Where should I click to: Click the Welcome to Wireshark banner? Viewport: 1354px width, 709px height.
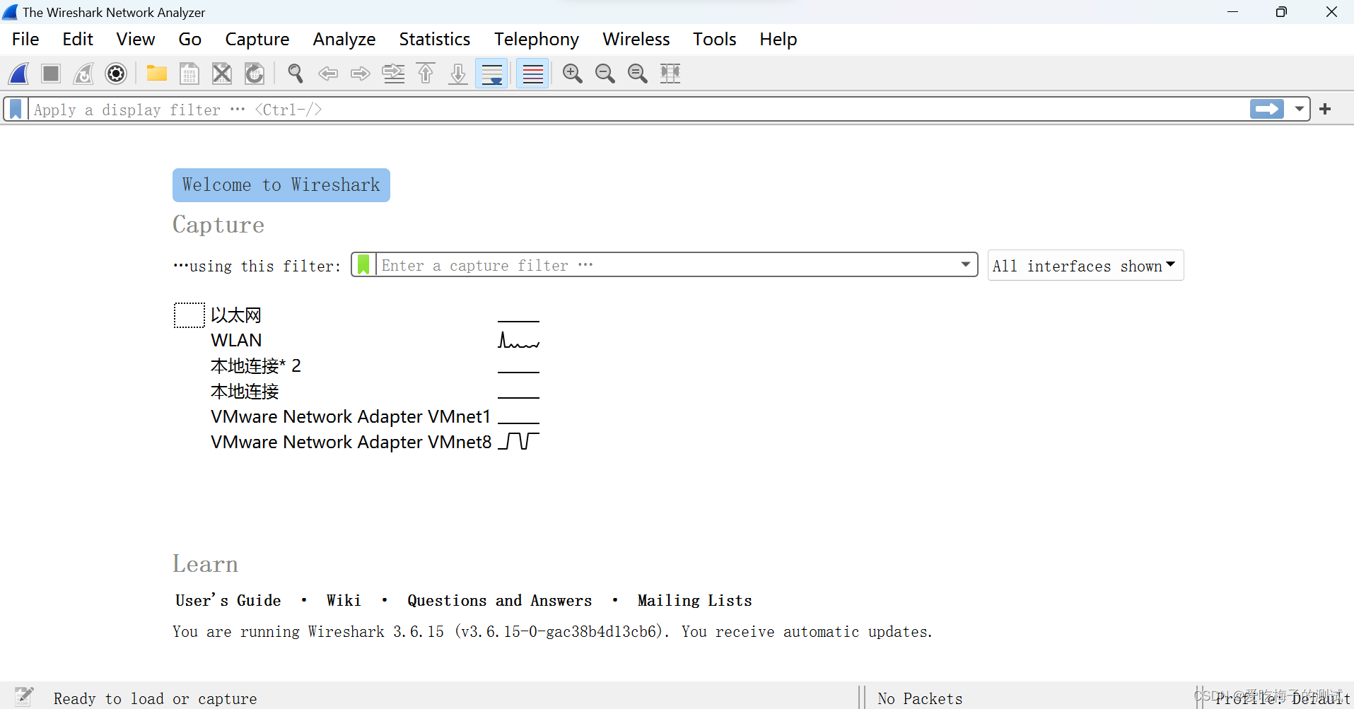click(281, 185)
